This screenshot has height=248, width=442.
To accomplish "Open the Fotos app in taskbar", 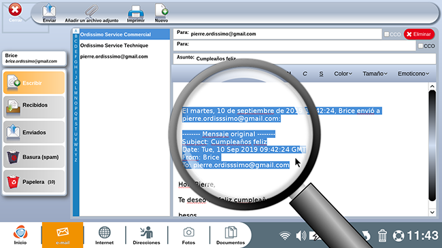I will tap(188, 235).
